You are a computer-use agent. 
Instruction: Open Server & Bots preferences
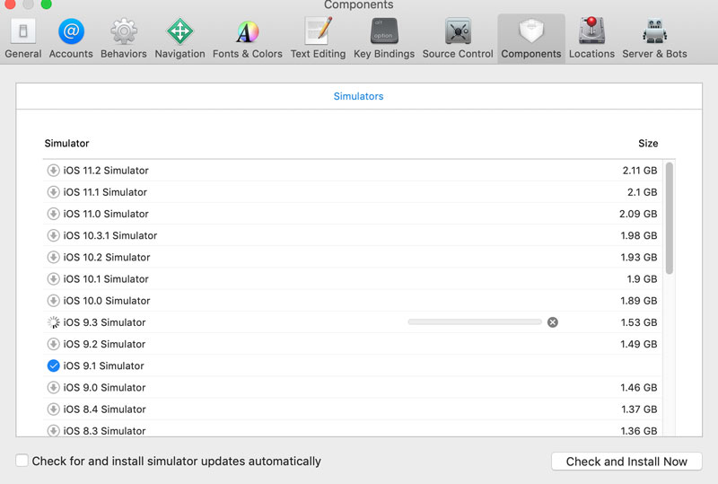(654, 39)
